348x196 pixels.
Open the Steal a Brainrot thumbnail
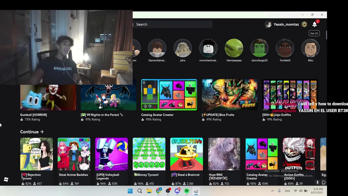click(x=187, y=154)
